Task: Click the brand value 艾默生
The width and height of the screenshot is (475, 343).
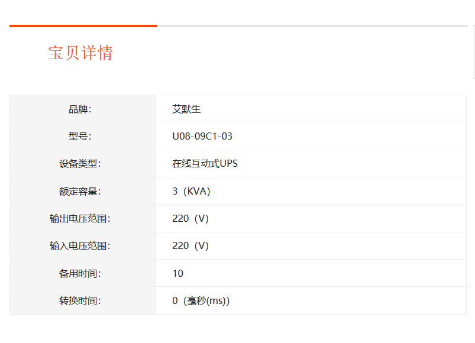Action: [186, 109]
